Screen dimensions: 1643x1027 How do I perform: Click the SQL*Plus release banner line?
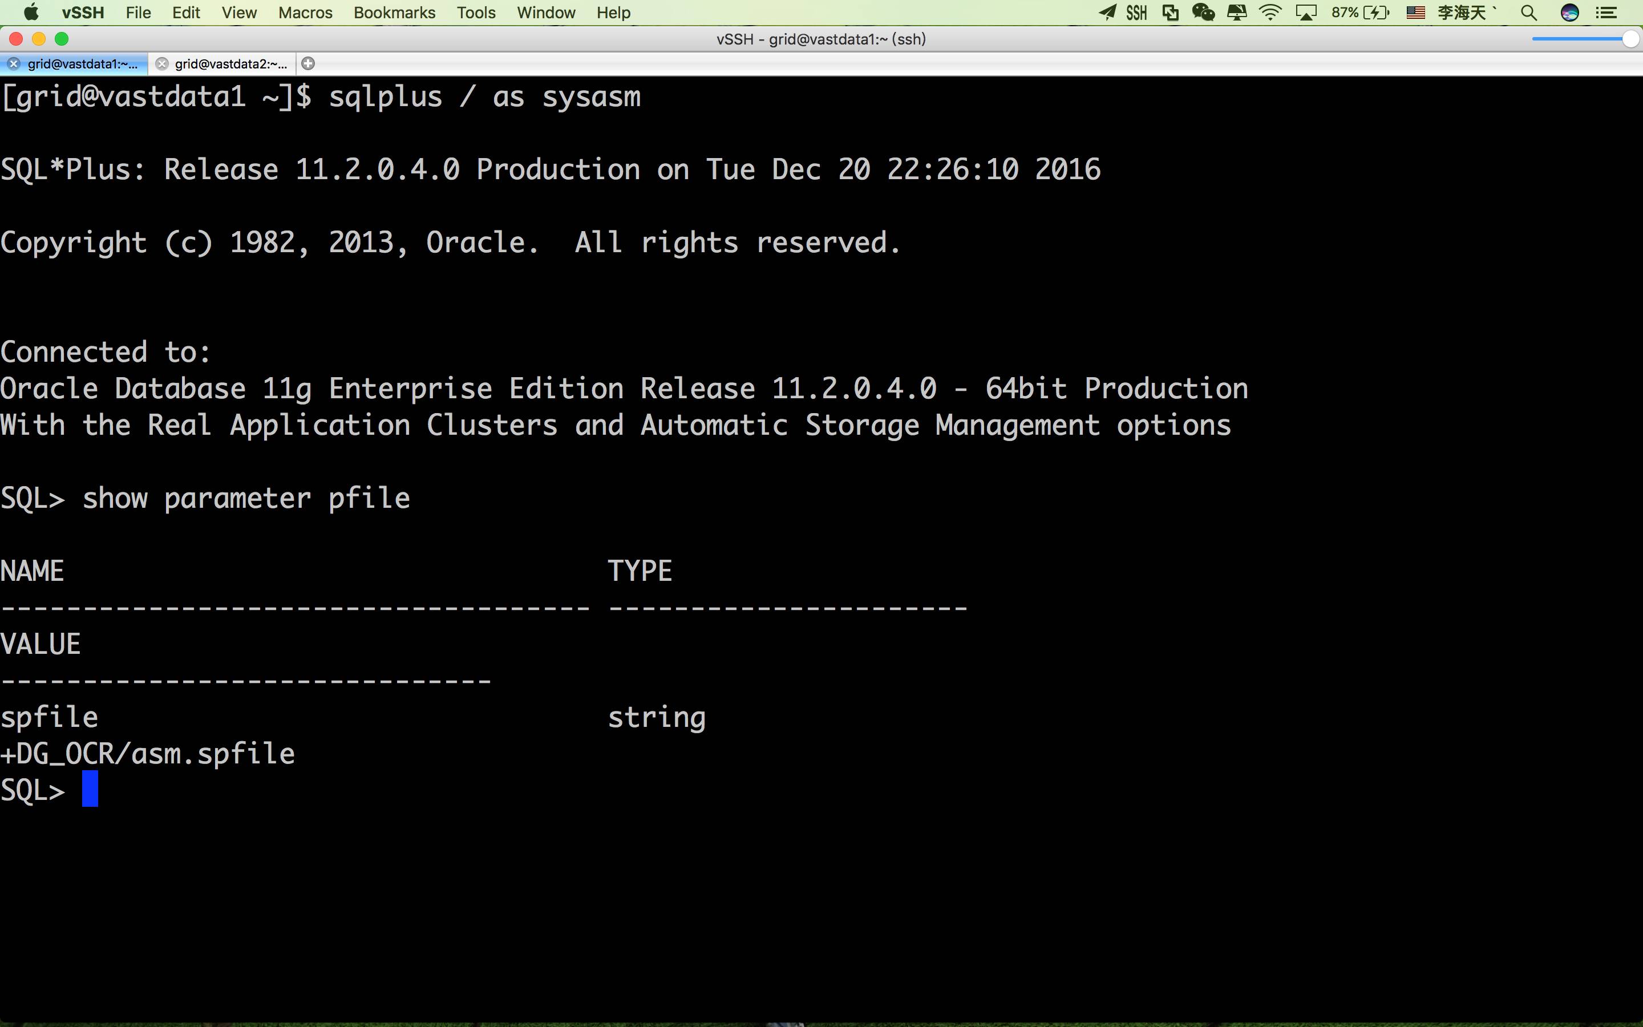551,170
